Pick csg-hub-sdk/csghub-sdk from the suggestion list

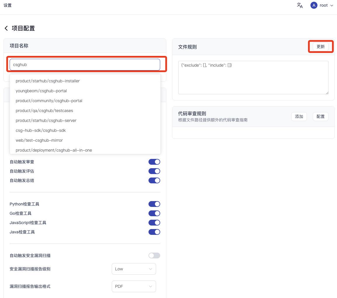click(x=41, y=130)
